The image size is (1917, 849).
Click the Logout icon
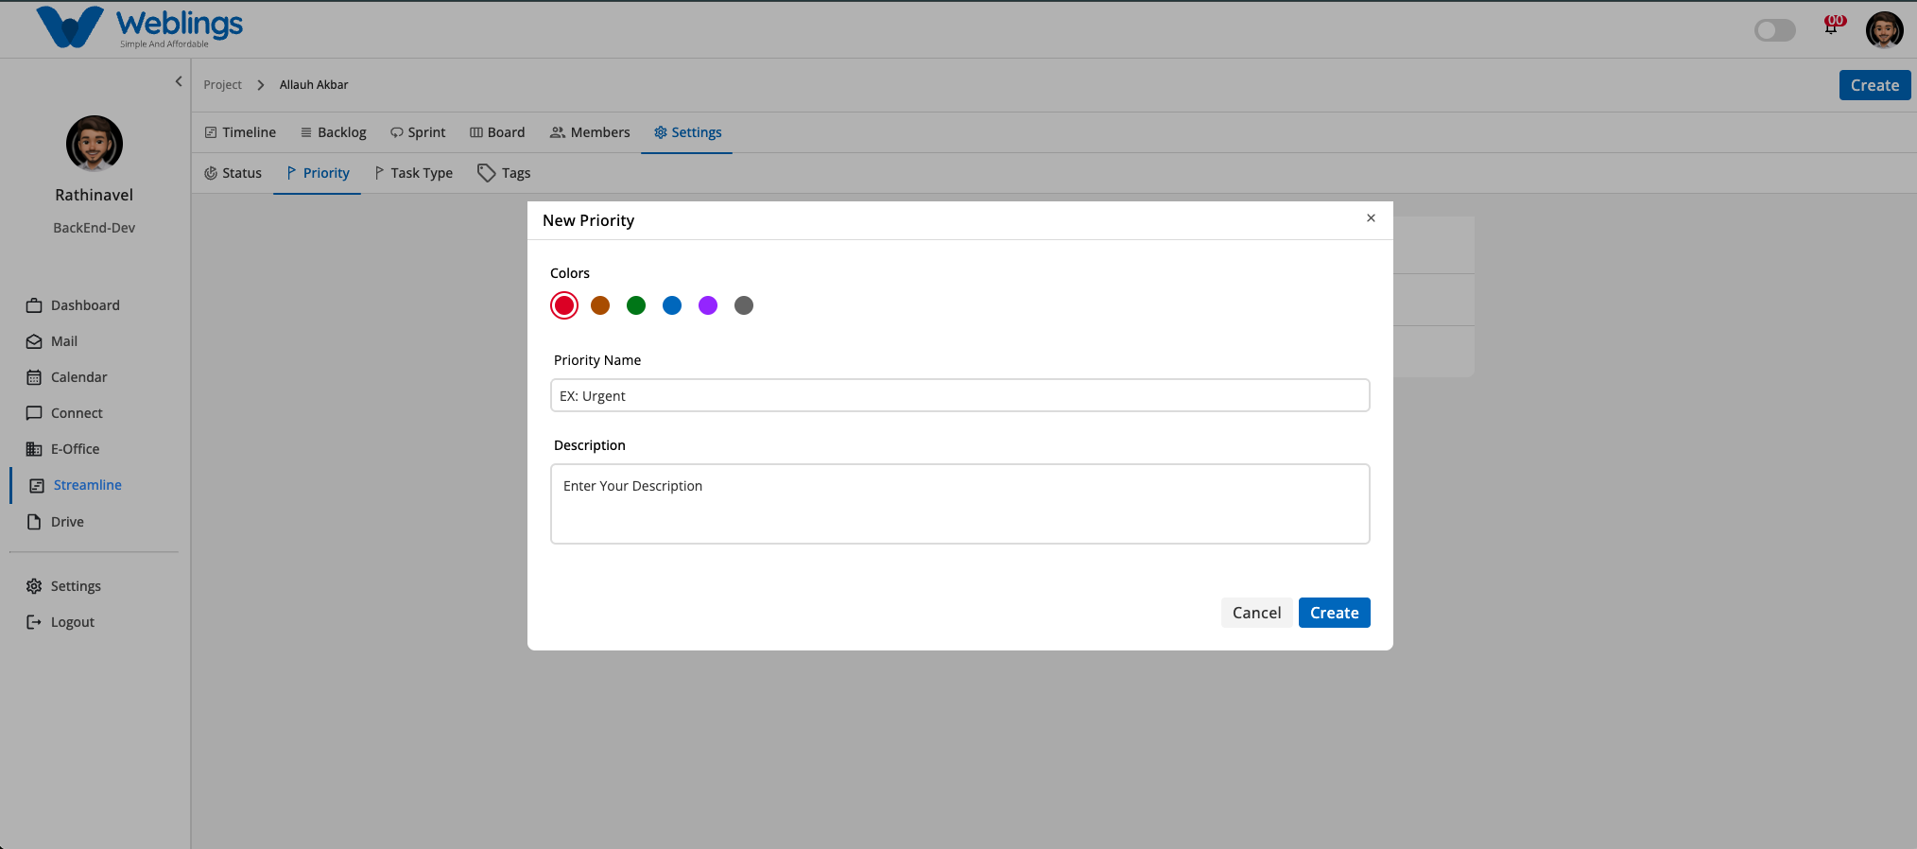[34, 622]
